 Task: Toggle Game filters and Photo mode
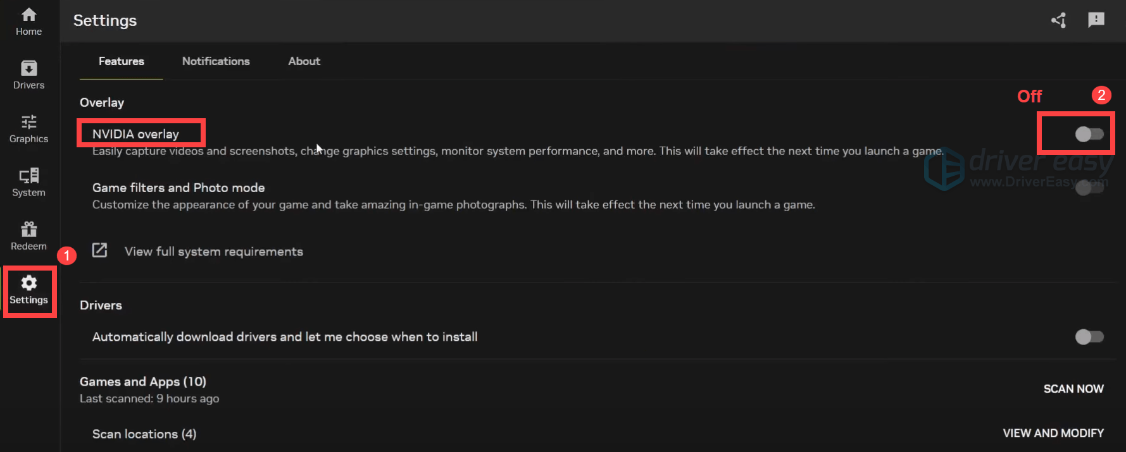[x=1089, y=187]
